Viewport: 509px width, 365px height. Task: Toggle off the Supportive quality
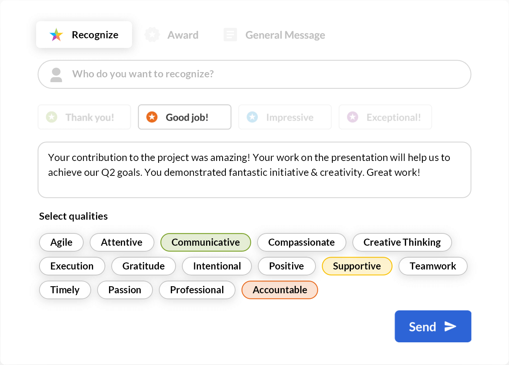tap(357, 266)
